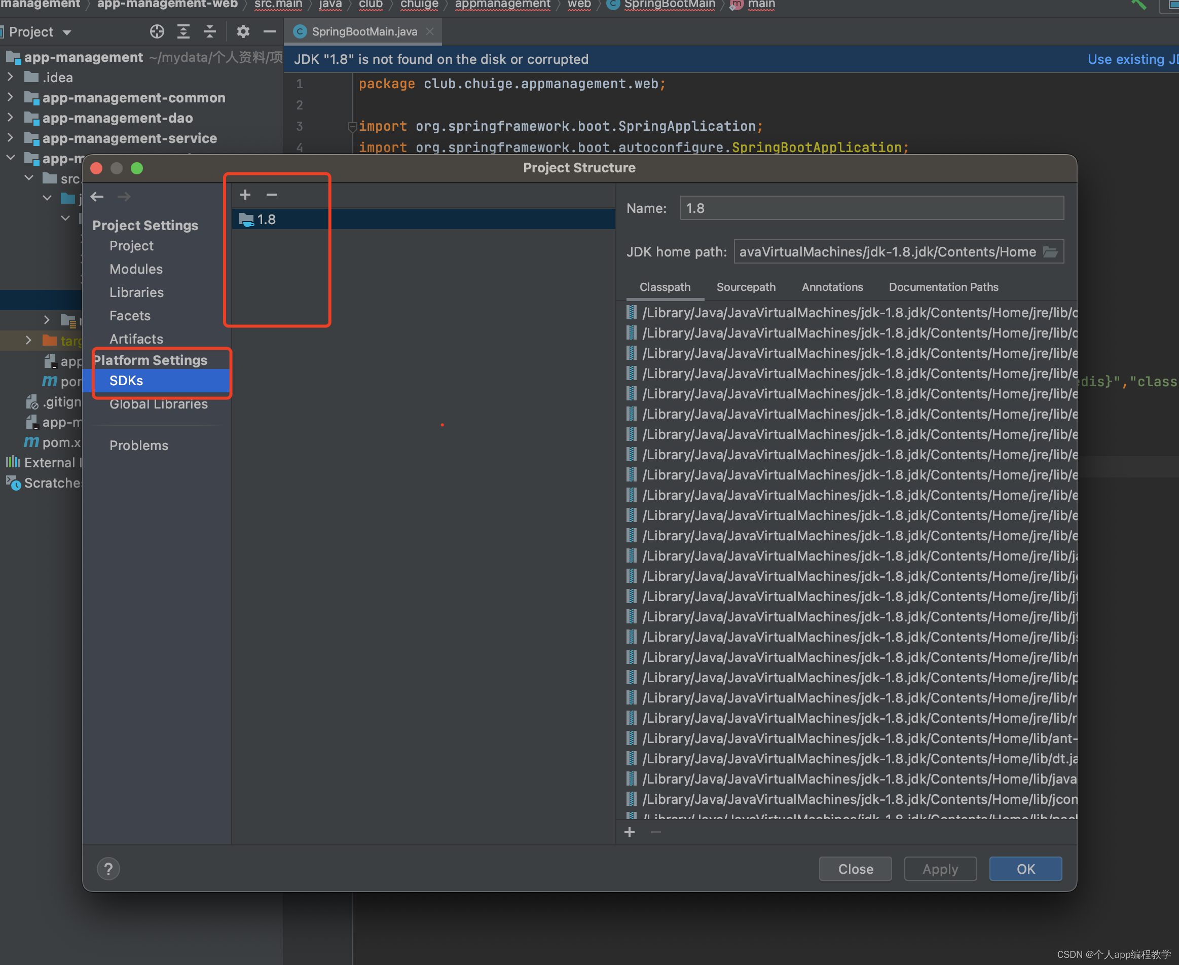Switch to the Annotations tab

point(832,287)
